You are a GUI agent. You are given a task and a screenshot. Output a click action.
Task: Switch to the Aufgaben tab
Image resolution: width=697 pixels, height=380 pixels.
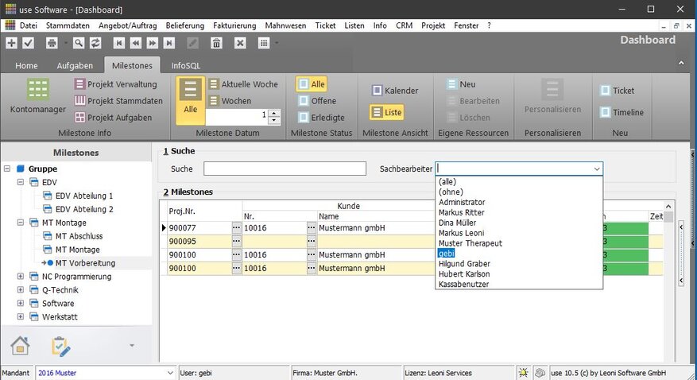point(75,65)
